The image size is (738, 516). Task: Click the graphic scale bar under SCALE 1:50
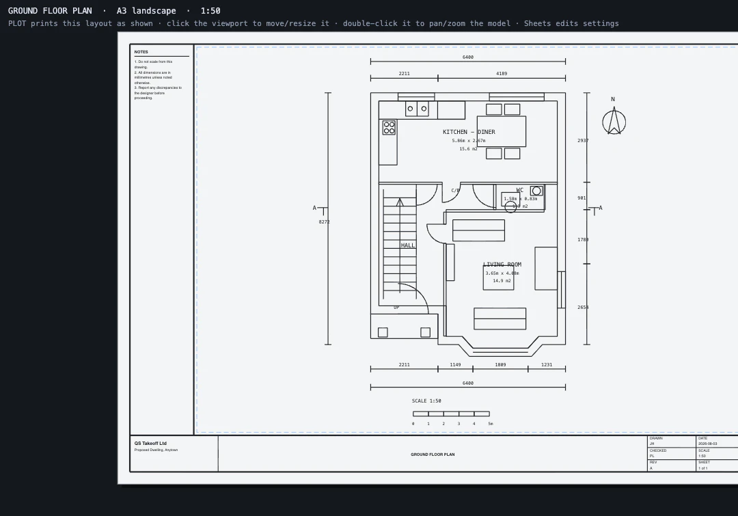(452, 414)
